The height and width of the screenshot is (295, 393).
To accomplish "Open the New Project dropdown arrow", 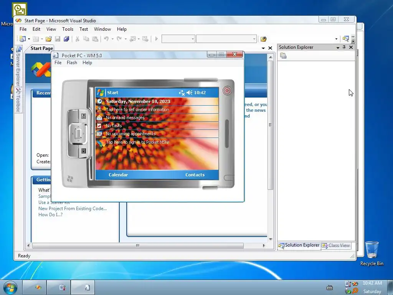I will 29,39.
